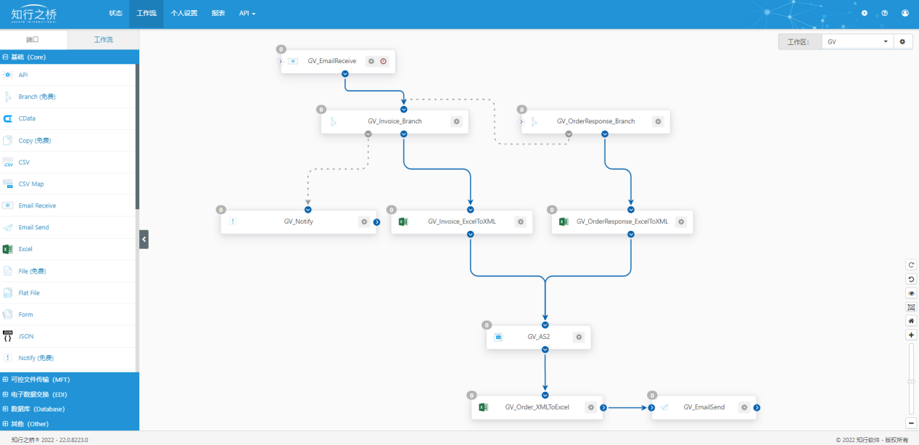
Task: Click the zoom level slider handle
Action: [912, 381]
